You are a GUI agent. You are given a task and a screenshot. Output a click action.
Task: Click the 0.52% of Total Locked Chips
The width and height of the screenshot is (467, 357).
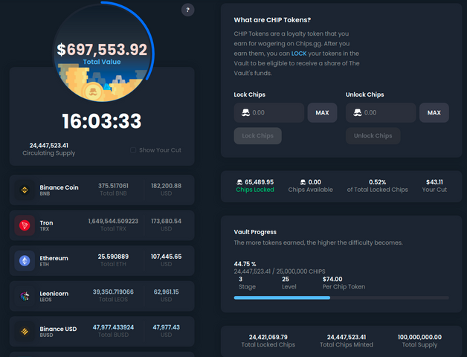click(377, 186)
